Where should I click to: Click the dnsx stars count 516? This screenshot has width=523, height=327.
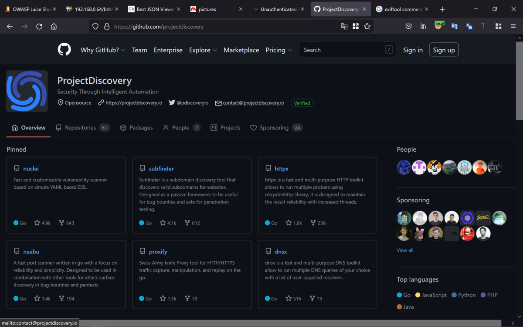[x=293, y=299]
